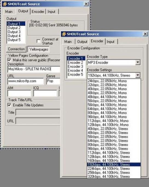The height and width of the screenshot is (187, 149).
Task: Select Output 2 in the Output list
Action: [x=16, y=28]
